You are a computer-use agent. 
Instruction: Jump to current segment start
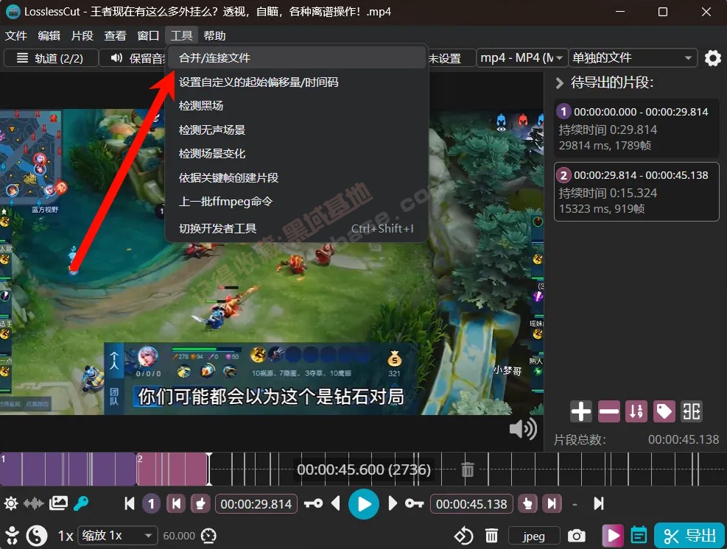(176, 503)
